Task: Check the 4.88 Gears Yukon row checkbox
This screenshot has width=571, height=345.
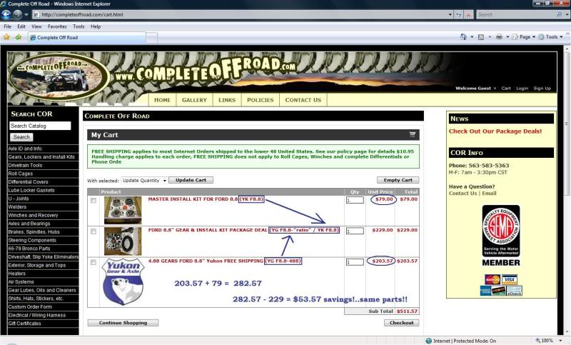Action: tap(94, 262)
